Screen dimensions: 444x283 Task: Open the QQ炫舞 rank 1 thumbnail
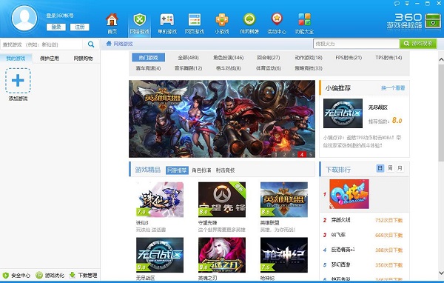click(x=349, y=194)
